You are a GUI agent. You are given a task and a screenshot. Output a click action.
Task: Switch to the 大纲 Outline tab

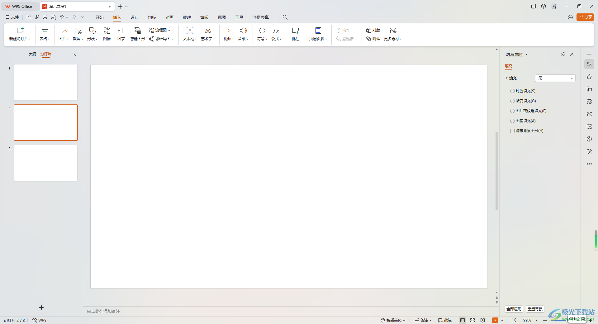33,54
